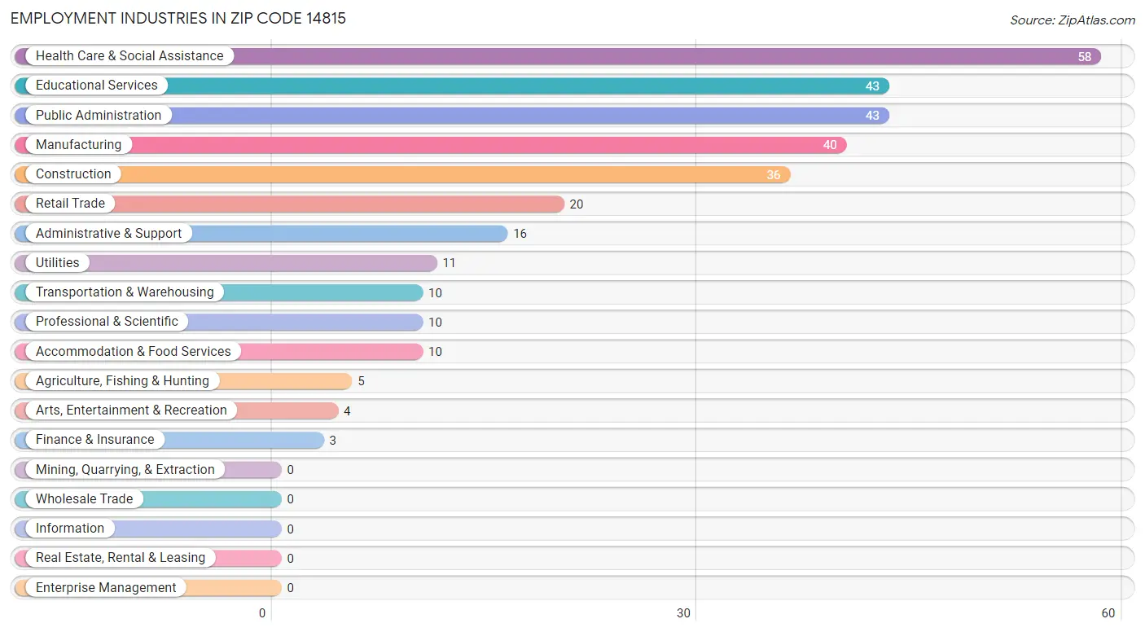This screenshot has height=632, width=1145.
Task: Click the value 4 beside Arts bar
Action: point(347,411)
